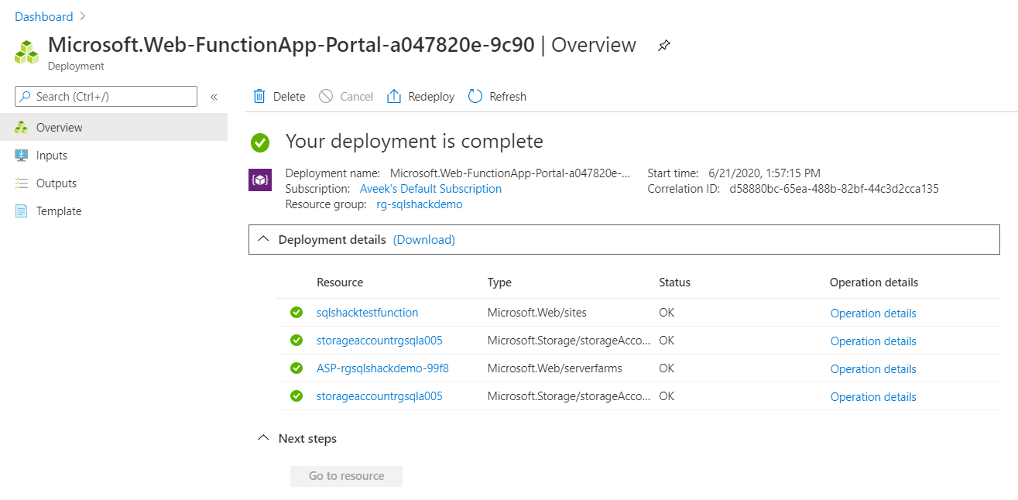Open the Dashboard breadcrumb
This screenshot has width=1018, height=500.
(x=43, y=16)
